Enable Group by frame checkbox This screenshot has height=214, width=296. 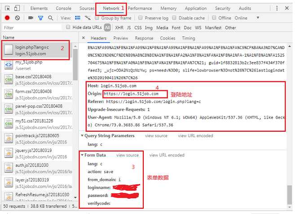click(x=97, y=18)
